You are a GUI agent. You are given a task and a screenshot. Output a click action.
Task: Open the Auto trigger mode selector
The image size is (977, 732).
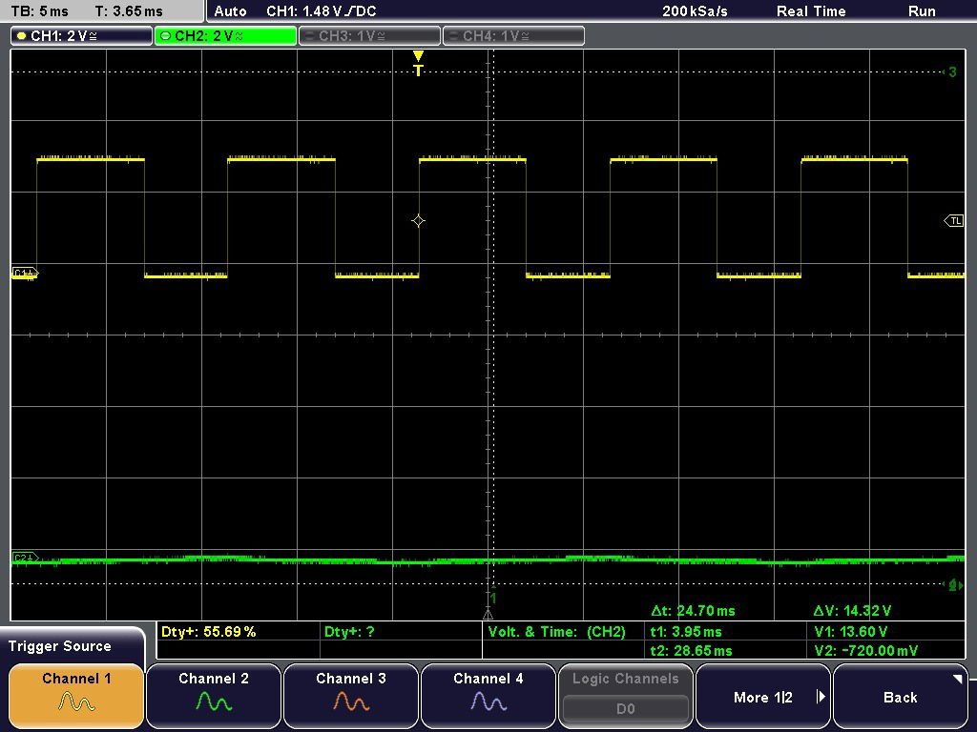(230, 11)
